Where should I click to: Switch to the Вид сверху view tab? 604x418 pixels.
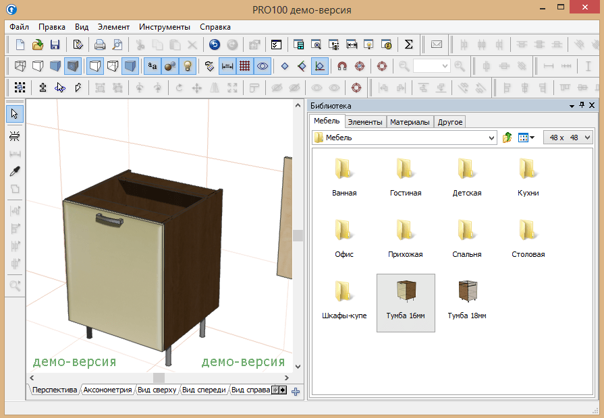coord(156,390)
